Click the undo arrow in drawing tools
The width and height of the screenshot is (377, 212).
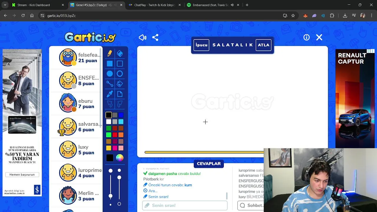pyautogui.click(x=110, y=104)
